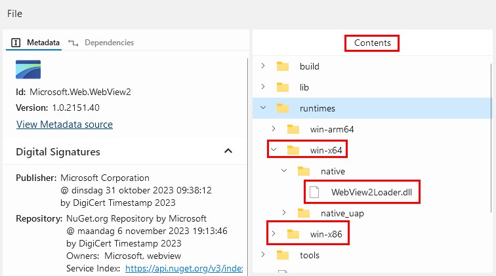Open the api.nuget.org Service Index link
Screen dimensions: 496x276
pyautogui.click(x=184, y=268)
